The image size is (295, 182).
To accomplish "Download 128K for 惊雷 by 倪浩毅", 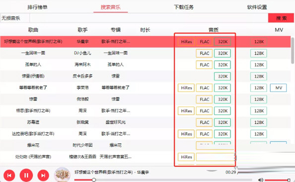I will [x=259, y=99].
